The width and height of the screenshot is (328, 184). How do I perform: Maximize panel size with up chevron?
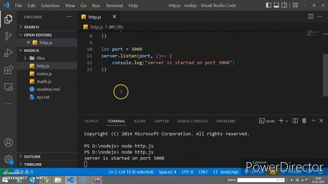click(313, 121)
